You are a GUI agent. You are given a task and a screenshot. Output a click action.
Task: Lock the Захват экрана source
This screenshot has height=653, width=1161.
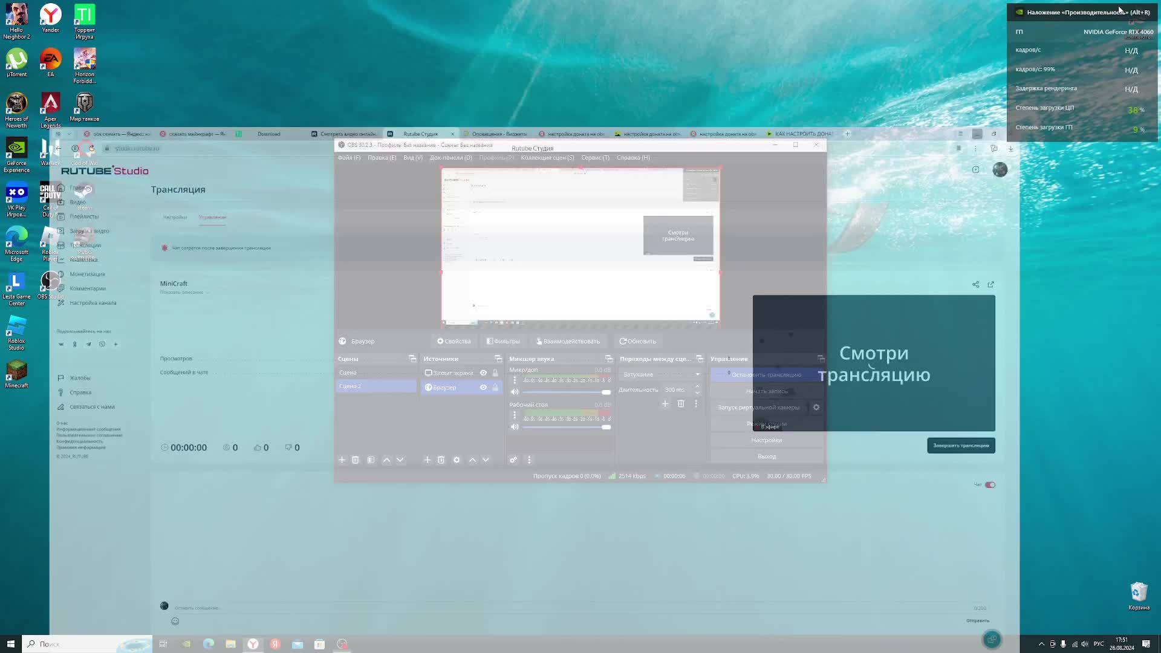tap(495, 373)
